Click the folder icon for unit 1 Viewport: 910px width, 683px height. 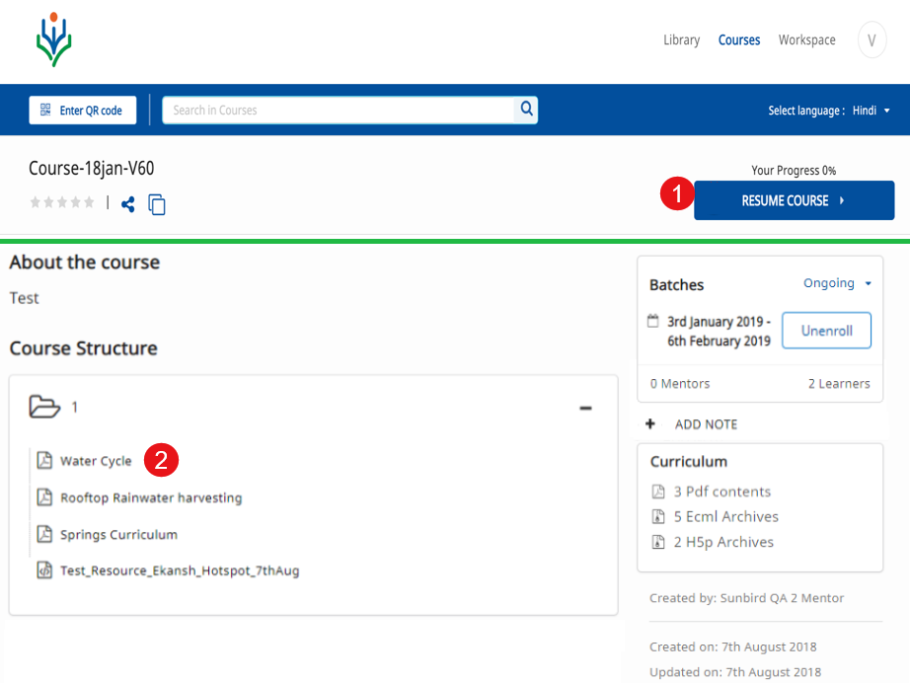43,407
